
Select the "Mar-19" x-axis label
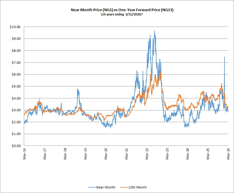(x=85, y=154)
